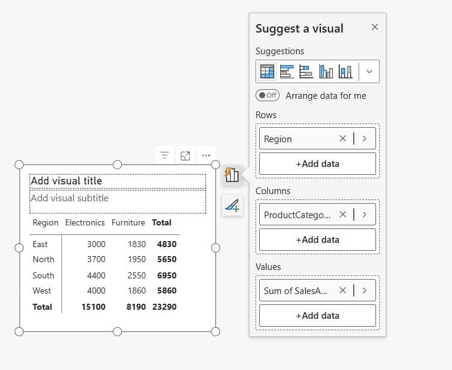
Task: Click West Furniture value 1860
Action: 137,290
